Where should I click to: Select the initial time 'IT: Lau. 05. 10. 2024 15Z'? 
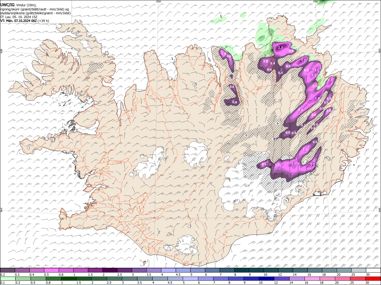(19, 17)
